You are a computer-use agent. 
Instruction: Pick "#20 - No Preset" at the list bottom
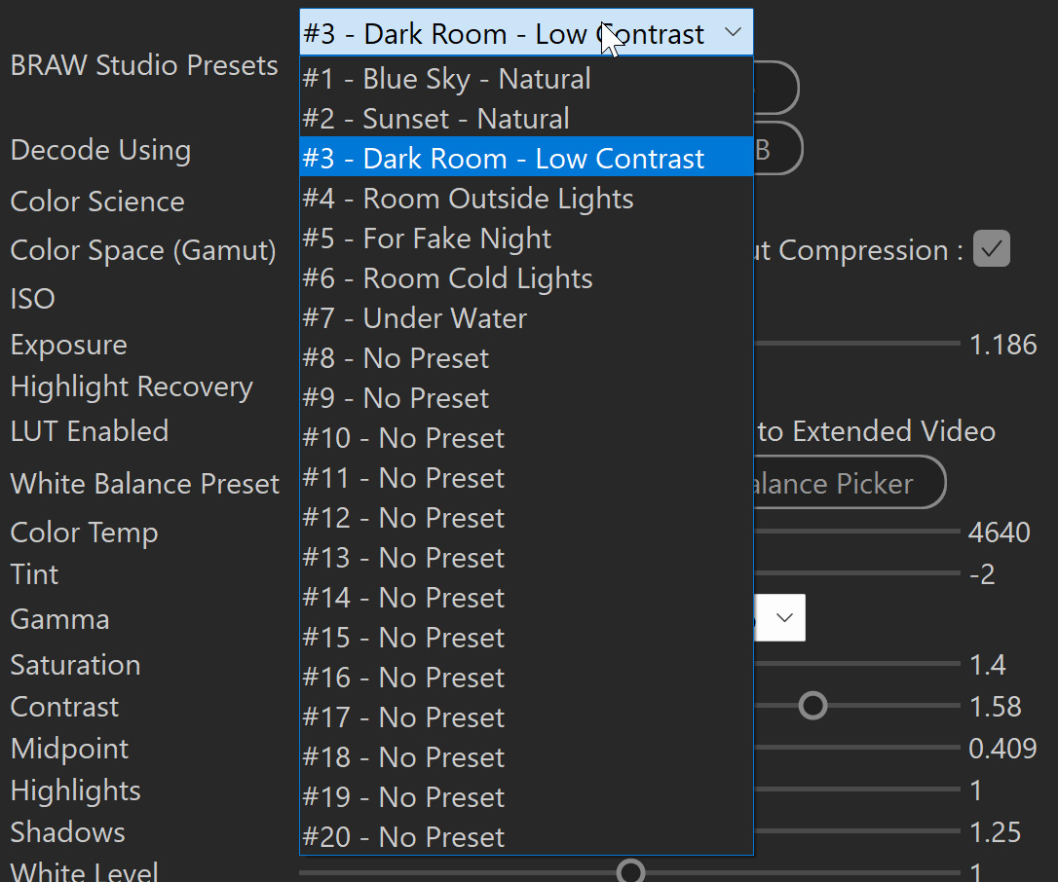coord(403,836)
